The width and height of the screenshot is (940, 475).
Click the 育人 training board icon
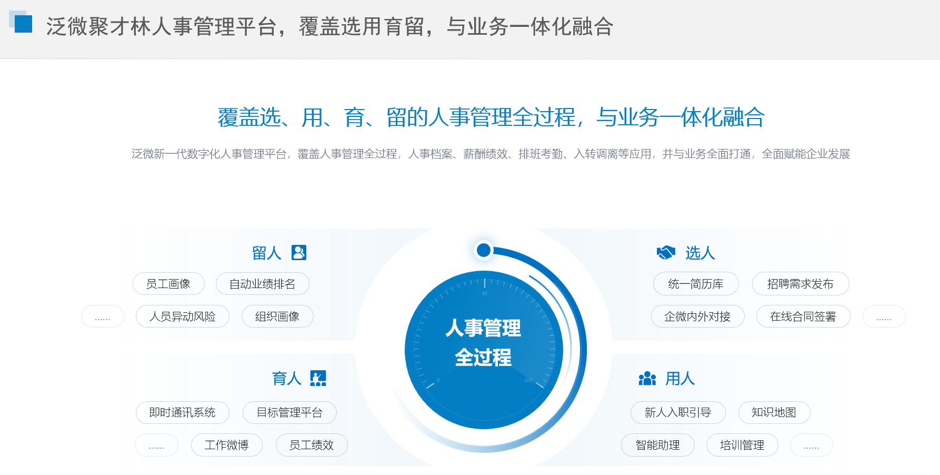[x=318, y=378]
